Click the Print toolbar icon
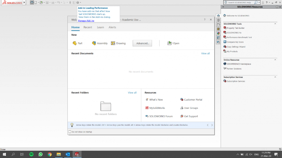The image size is (282, 158). tap(53, 2)
